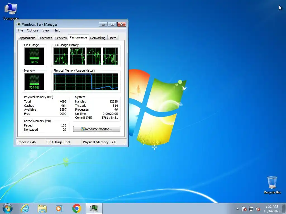Click Free memory value 2990
Image resolution: width=286 pixels, height=214 pixels.
tap(63, 114)
